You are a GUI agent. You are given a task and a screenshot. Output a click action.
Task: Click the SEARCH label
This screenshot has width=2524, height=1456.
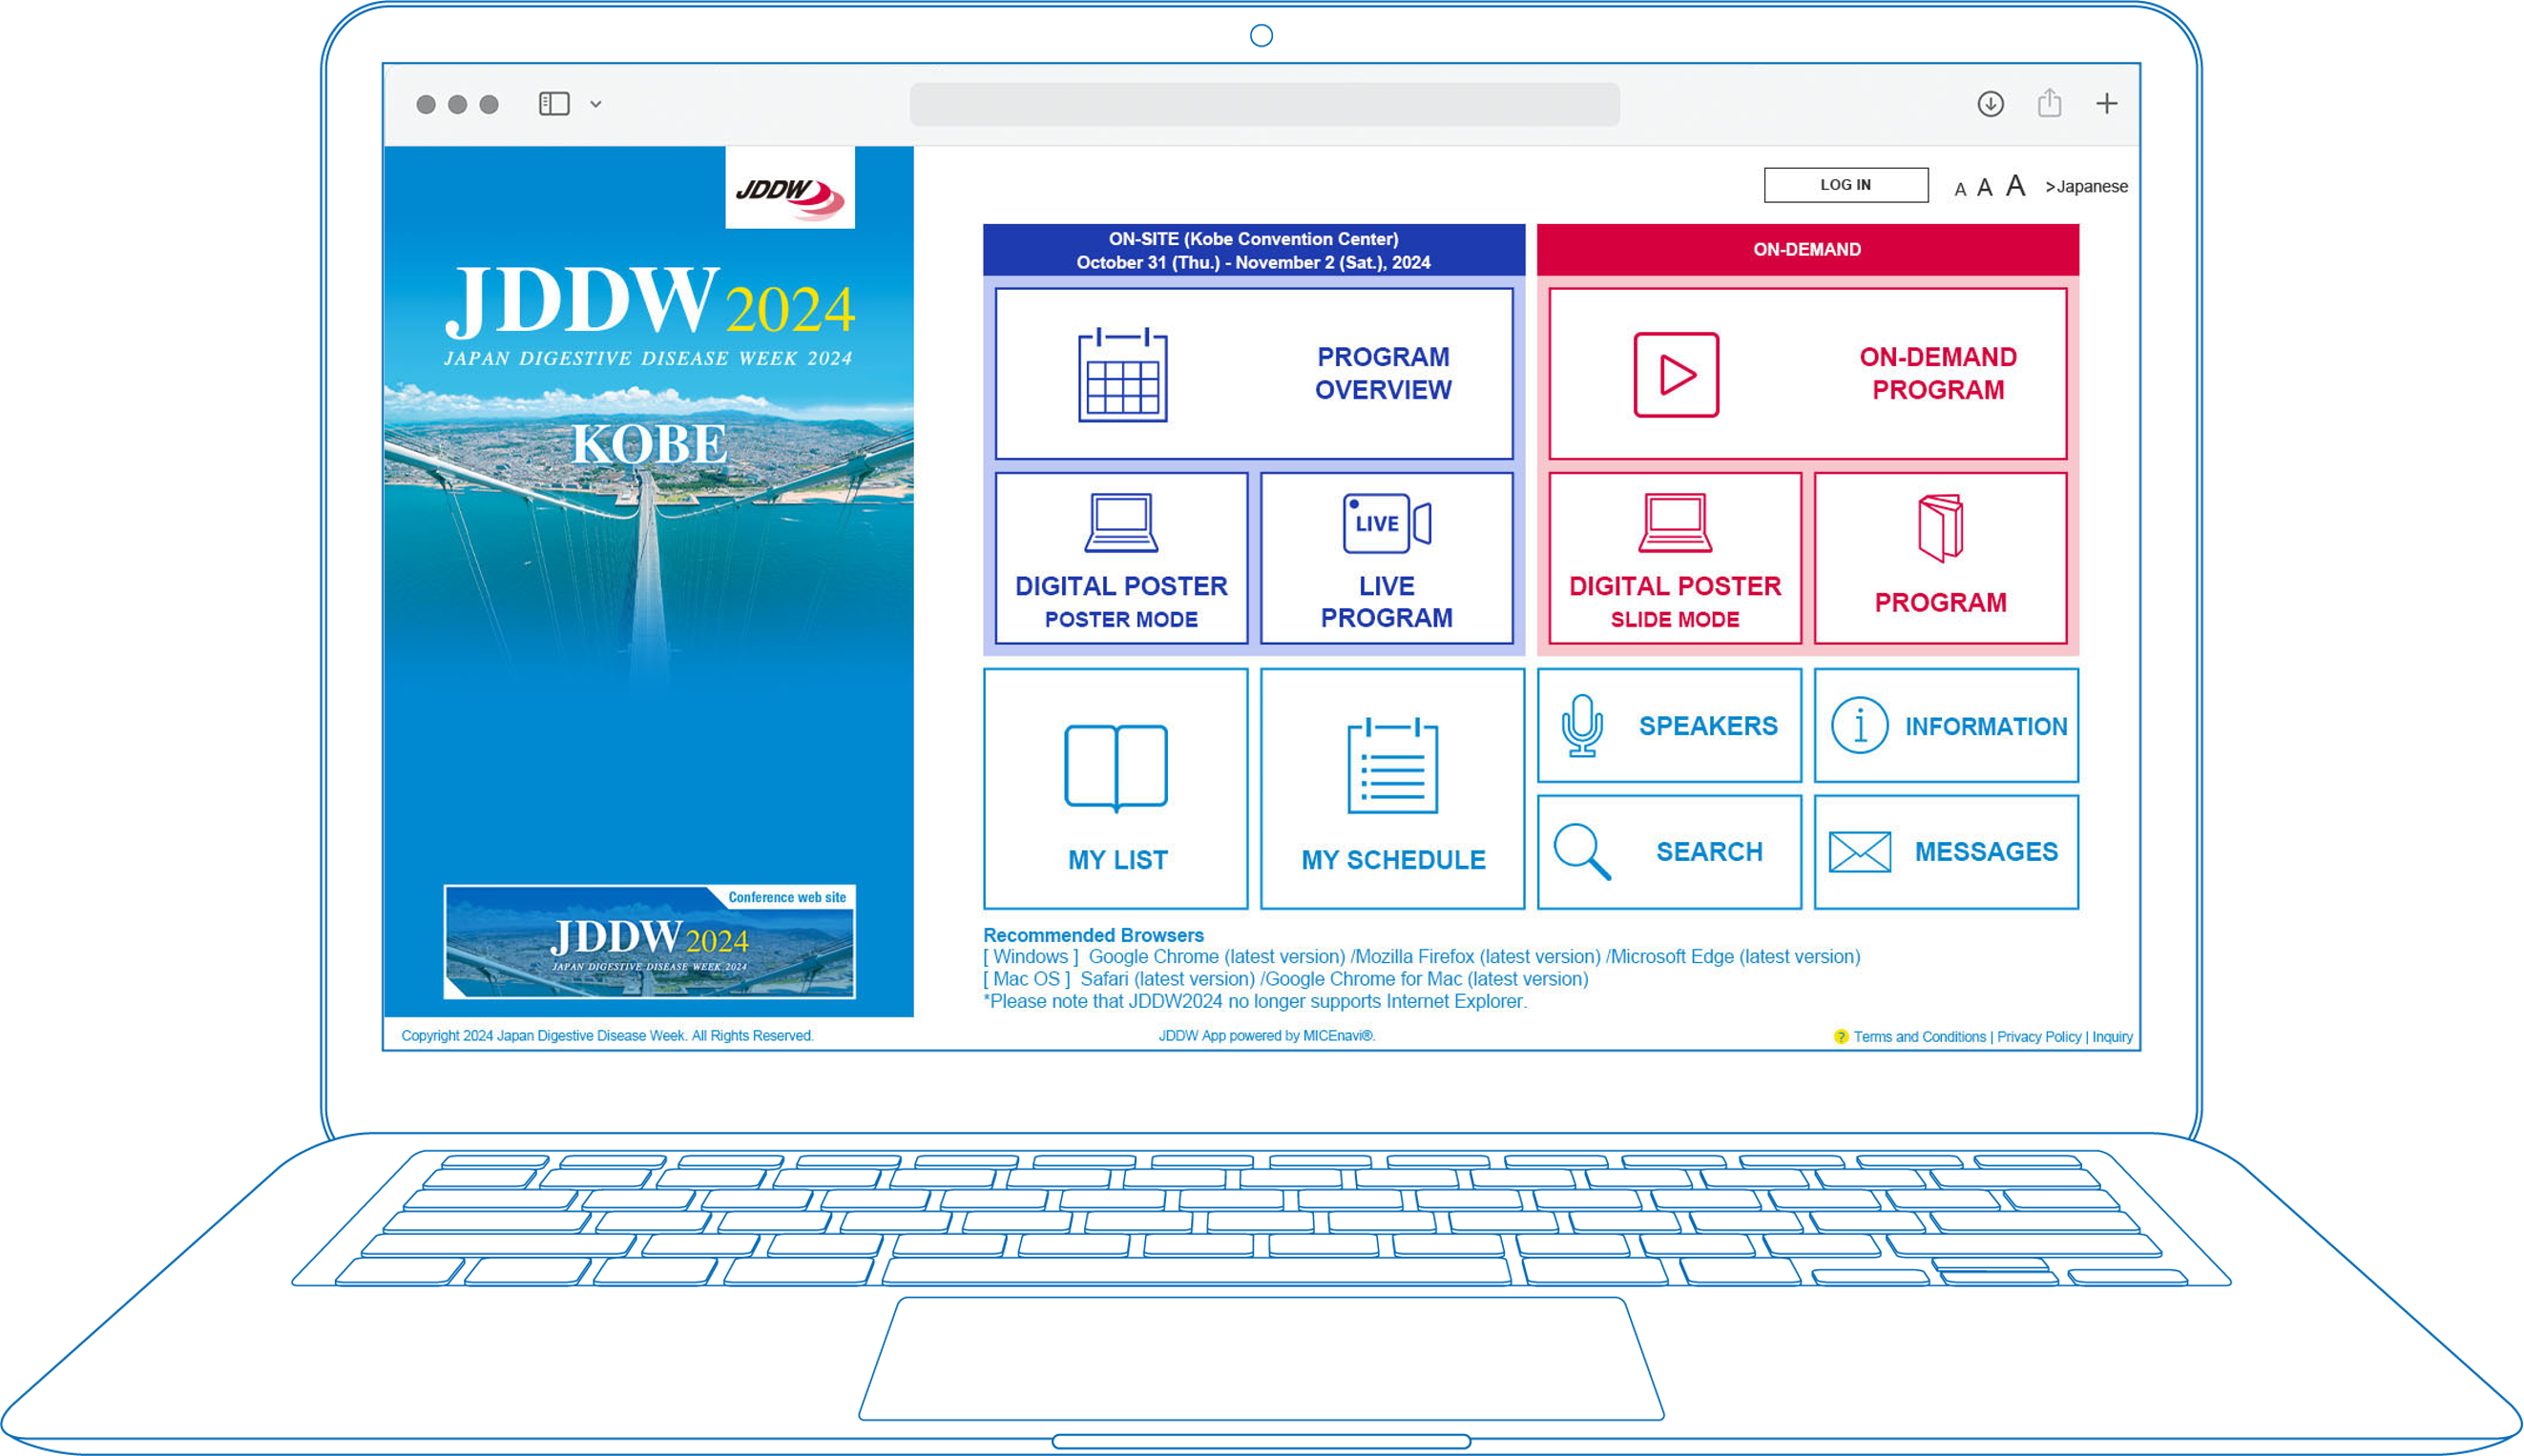pyautogui.click(x=1708, y=852)
